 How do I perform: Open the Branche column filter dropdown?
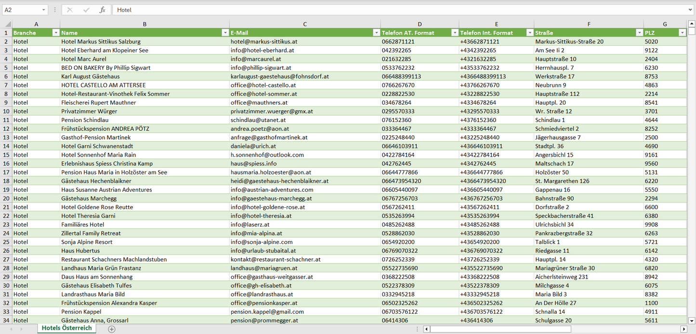pyautogui.click(x=55, y=33)
